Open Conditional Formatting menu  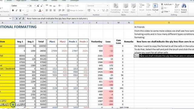point(115,8)
